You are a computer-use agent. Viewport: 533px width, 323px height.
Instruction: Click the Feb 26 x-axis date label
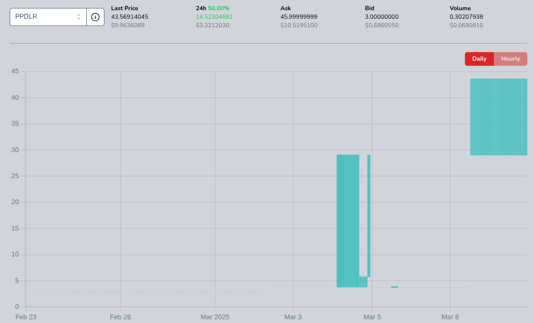120,317
